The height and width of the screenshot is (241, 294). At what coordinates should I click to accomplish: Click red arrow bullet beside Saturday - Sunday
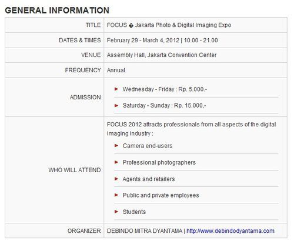(116, 106)
